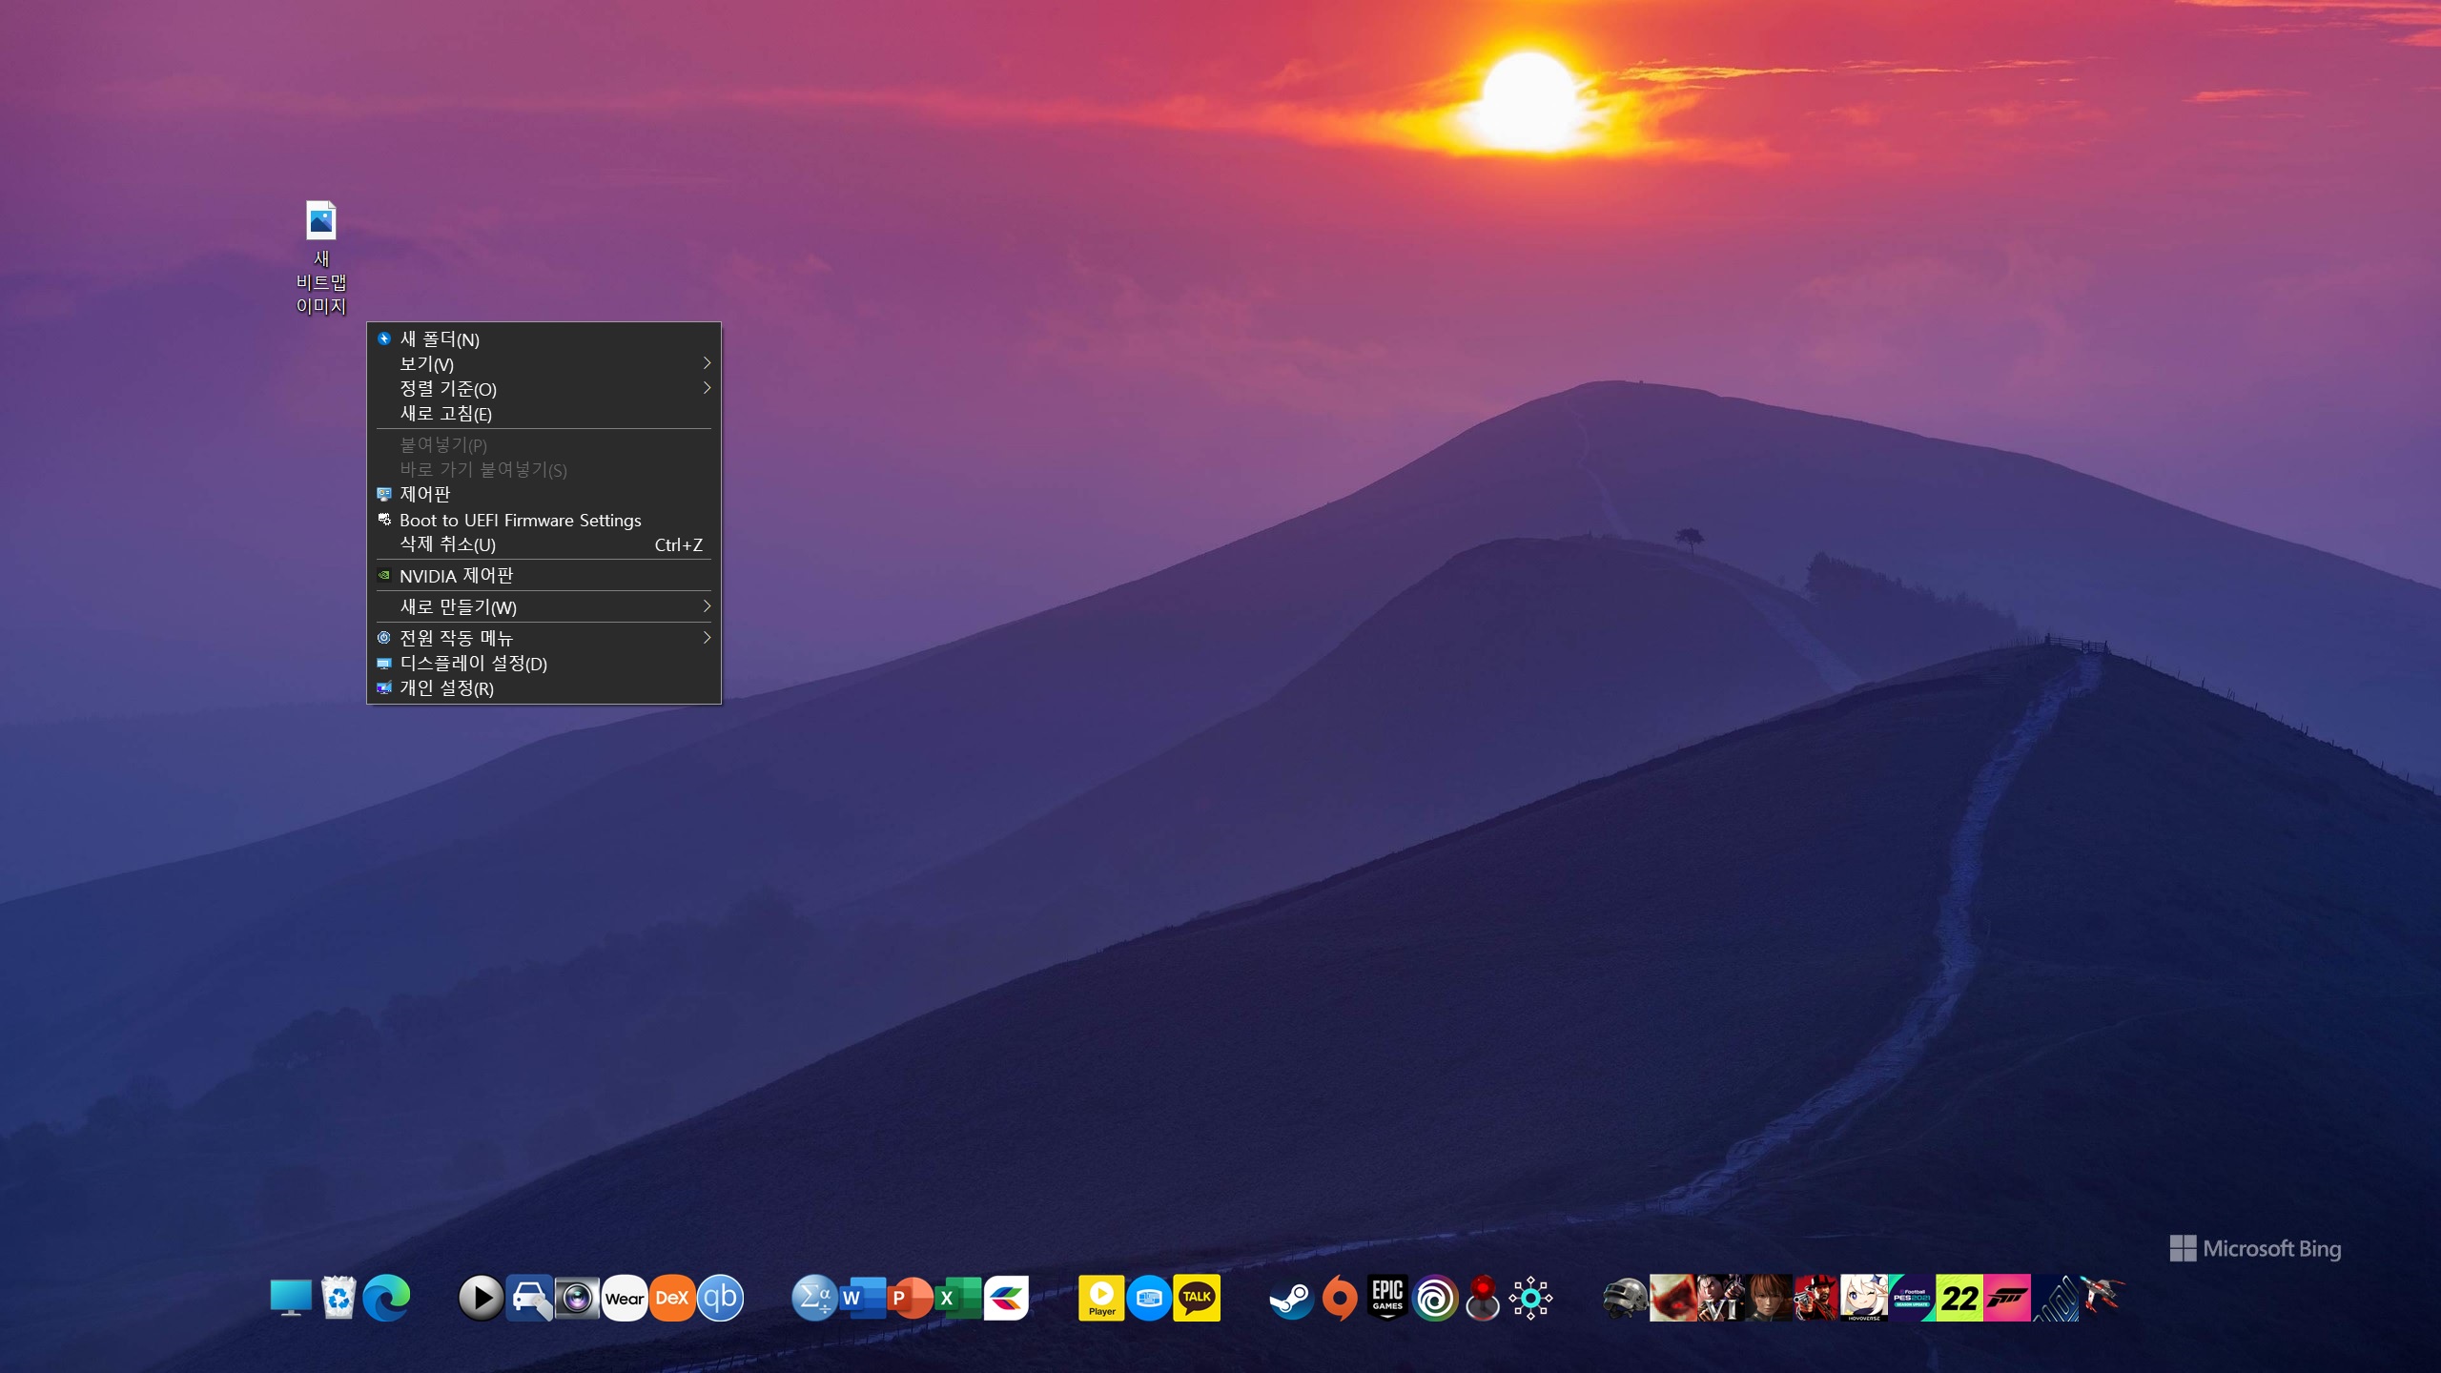
Task: Launch KakaoTalk from the dock
Action: (x=1197, y=1298)
